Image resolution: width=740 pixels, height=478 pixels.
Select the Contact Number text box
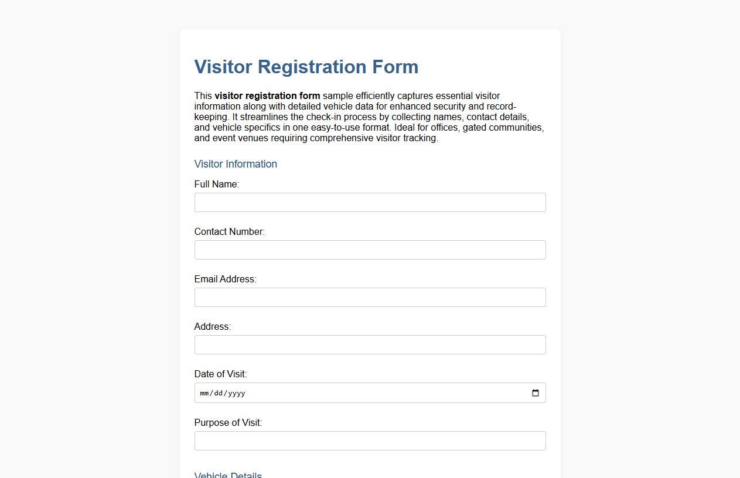pos(370,250)
